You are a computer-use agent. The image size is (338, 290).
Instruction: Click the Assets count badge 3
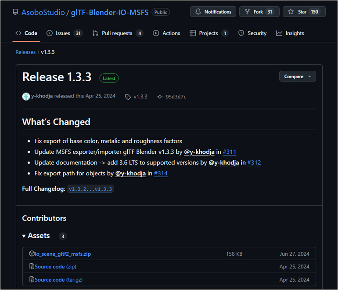[63, 236]
